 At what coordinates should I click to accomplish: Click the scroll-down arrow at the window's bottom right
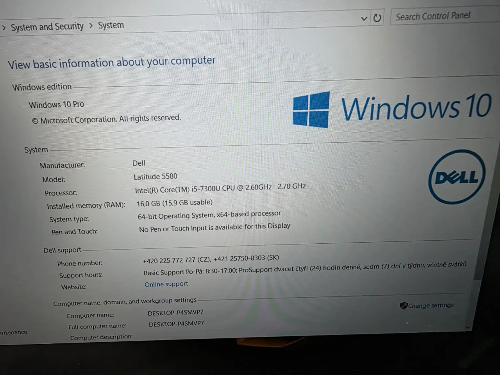pos(468,327)
